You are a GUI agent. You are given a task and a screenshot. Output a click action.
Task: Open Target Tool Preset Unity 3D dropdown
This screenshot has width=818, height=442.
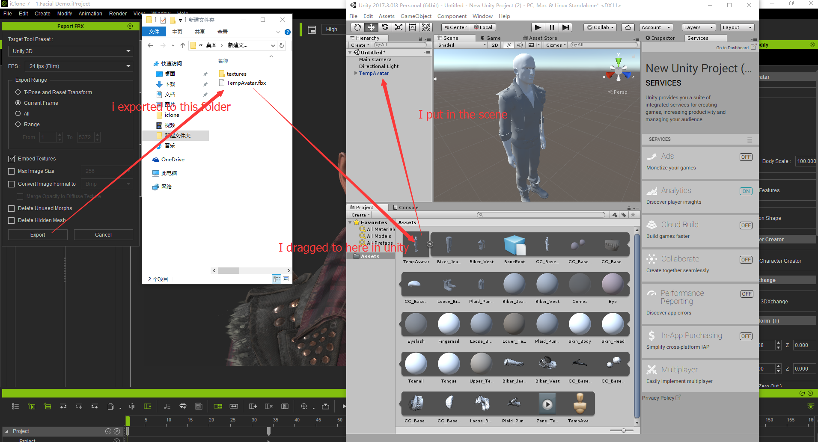71,51
